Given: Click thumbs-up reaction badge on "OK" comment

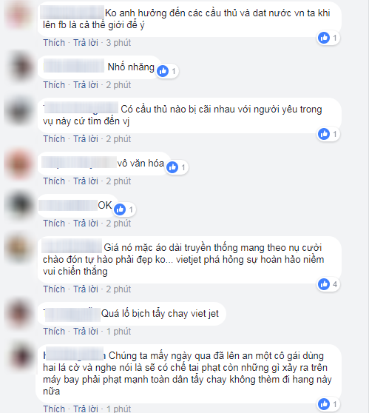Looking at the screenshot, I should click(120, 209).
